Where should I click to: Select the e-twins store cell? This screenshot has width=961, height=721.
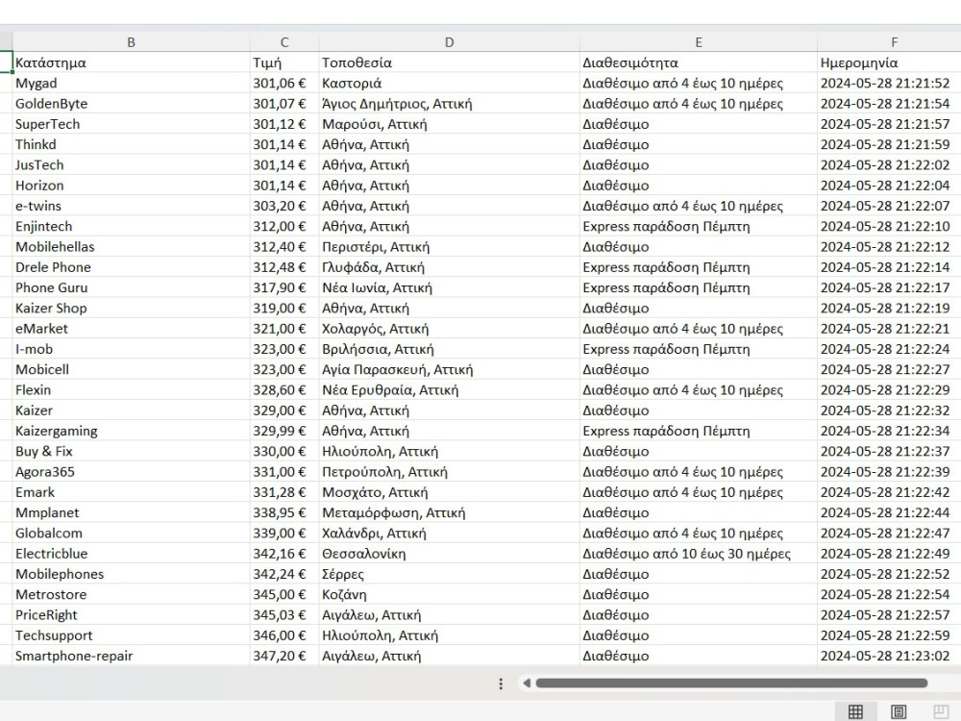pyautogui.click(x=131, y=206)
